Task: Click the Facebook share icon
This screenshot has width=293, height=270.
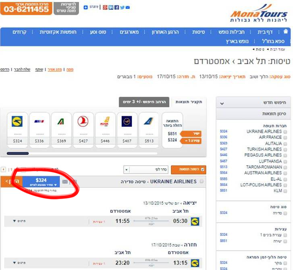Action: pos(116,8)
